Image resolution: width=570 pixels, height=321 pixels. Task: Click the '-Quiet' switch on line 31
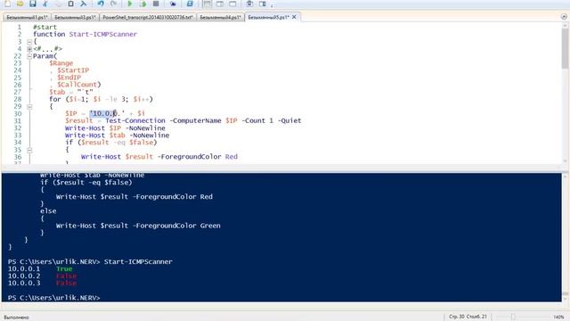(289, 120)
